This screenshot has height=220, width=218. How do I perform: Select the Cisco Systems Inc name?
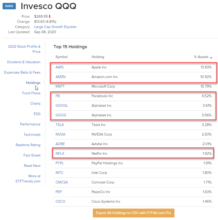coord(106,202)
